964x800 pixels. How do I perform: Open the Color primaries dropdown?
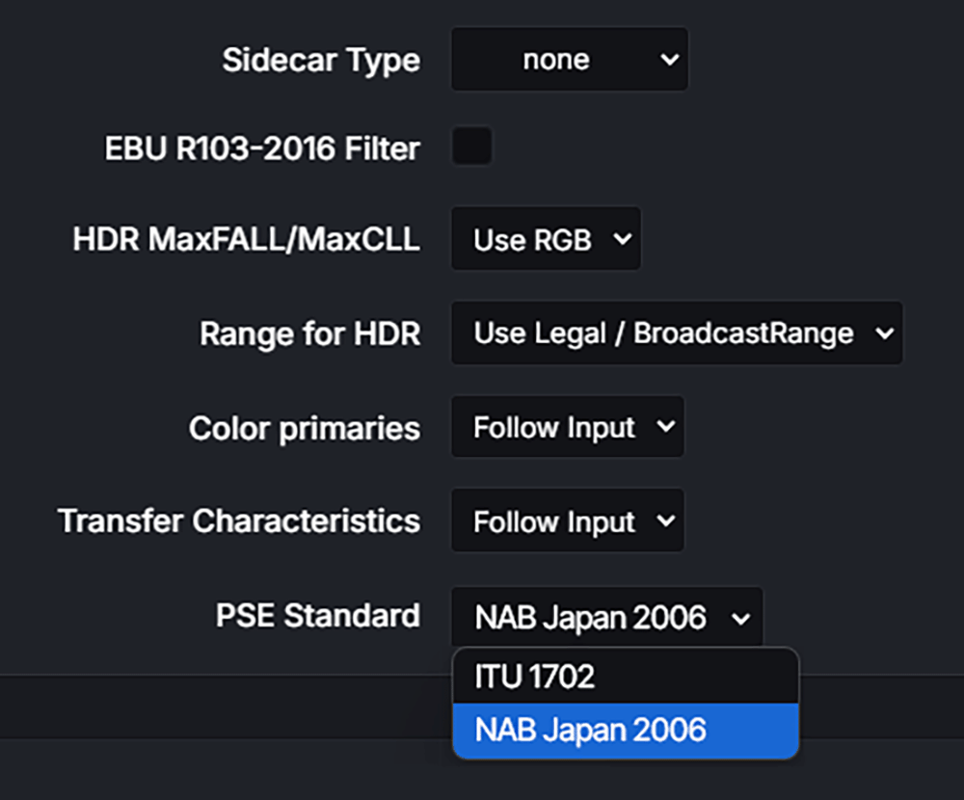coord(567,426)
